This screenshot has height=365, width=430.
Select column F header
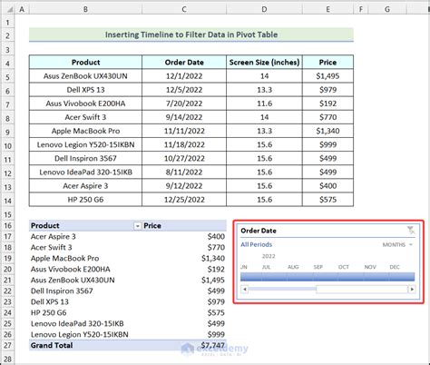click(361, 9)
